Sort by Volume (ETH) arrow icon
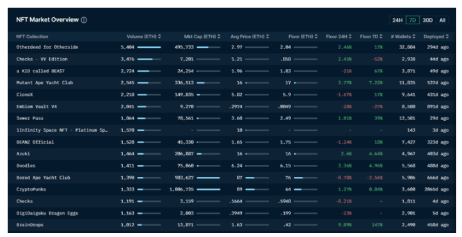 159,36
